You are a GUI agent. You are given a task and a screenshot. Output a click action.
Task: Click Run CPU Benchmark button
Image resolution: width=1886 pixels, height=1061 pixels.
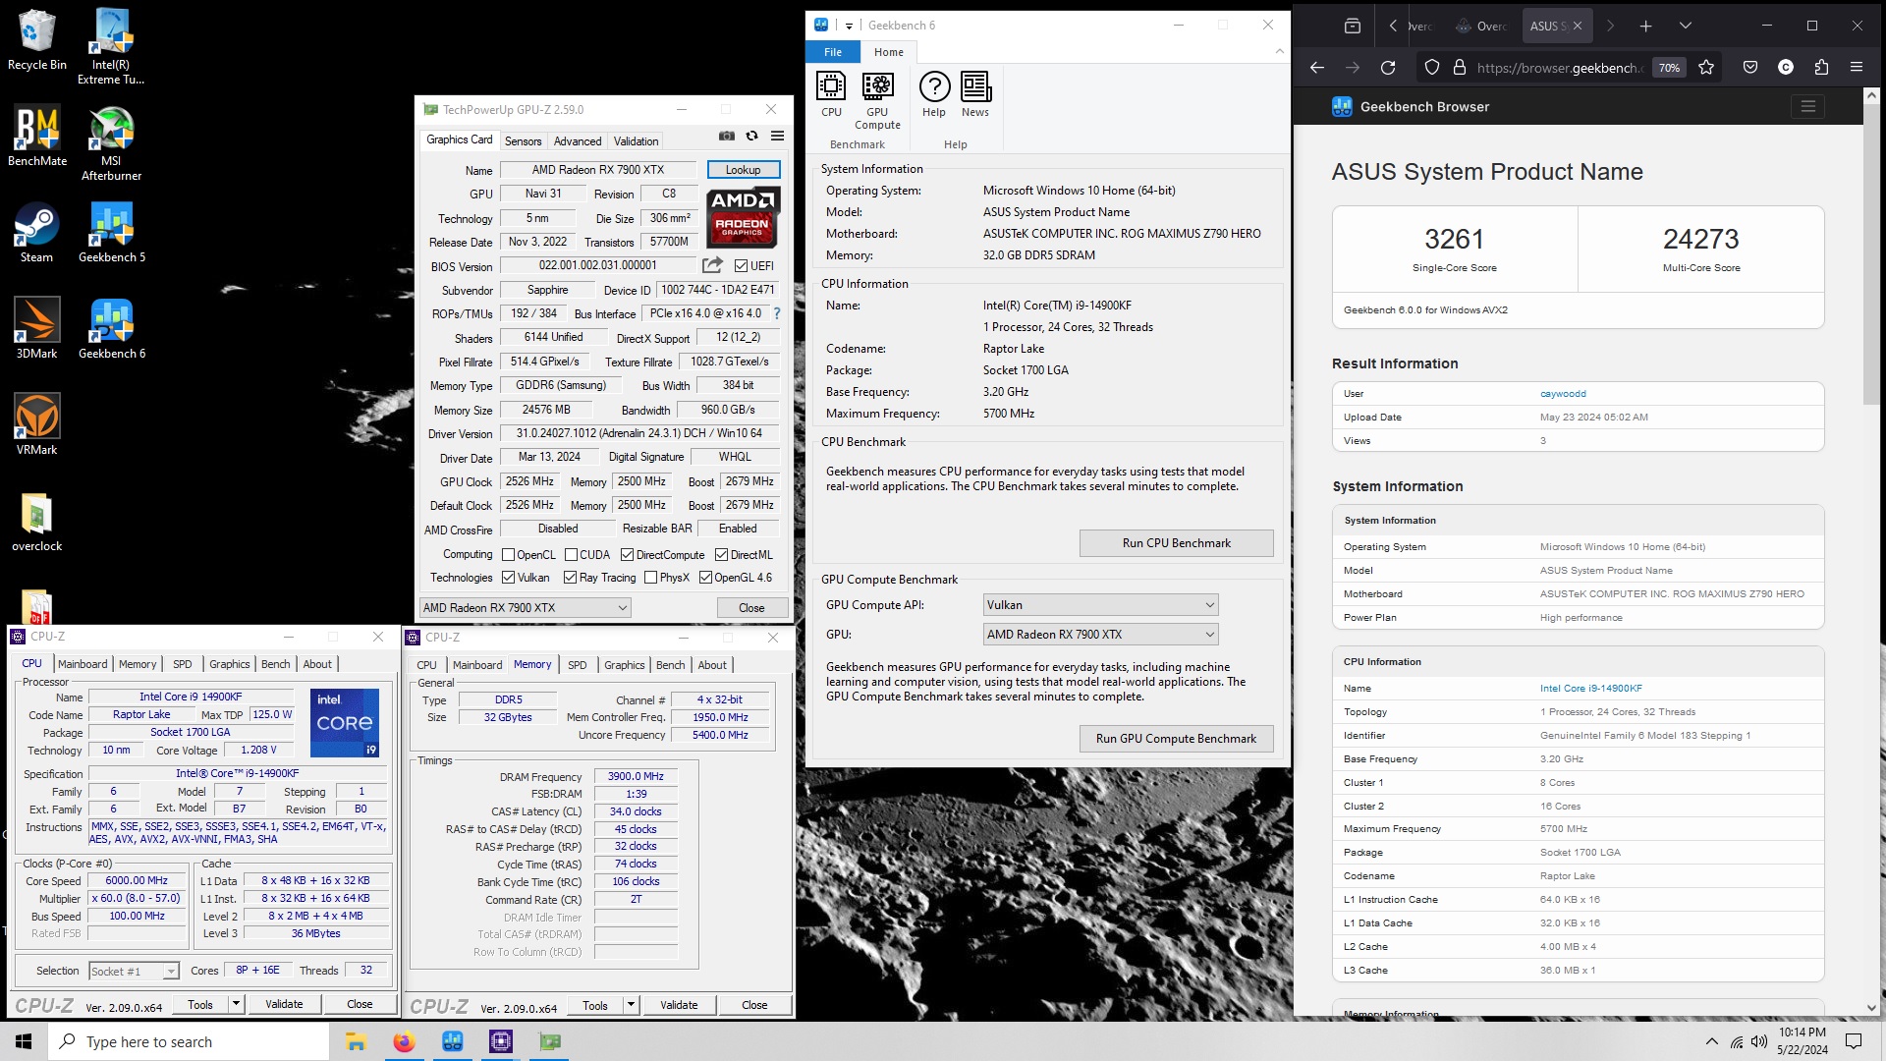1176,543
